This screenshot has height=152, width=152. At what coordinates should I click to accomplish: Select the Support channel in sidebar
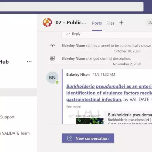(x=7, y=117)
